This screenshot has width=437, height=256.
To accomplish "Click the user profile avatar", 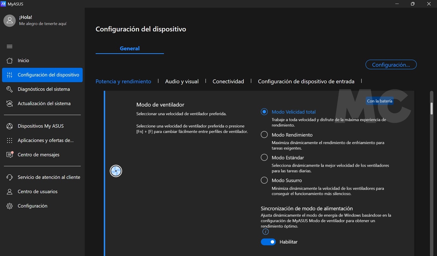I will [10, 21].
